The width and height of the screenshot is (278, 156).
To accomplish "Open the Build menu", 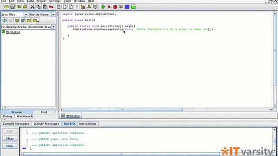I will (x=30, y=1).
